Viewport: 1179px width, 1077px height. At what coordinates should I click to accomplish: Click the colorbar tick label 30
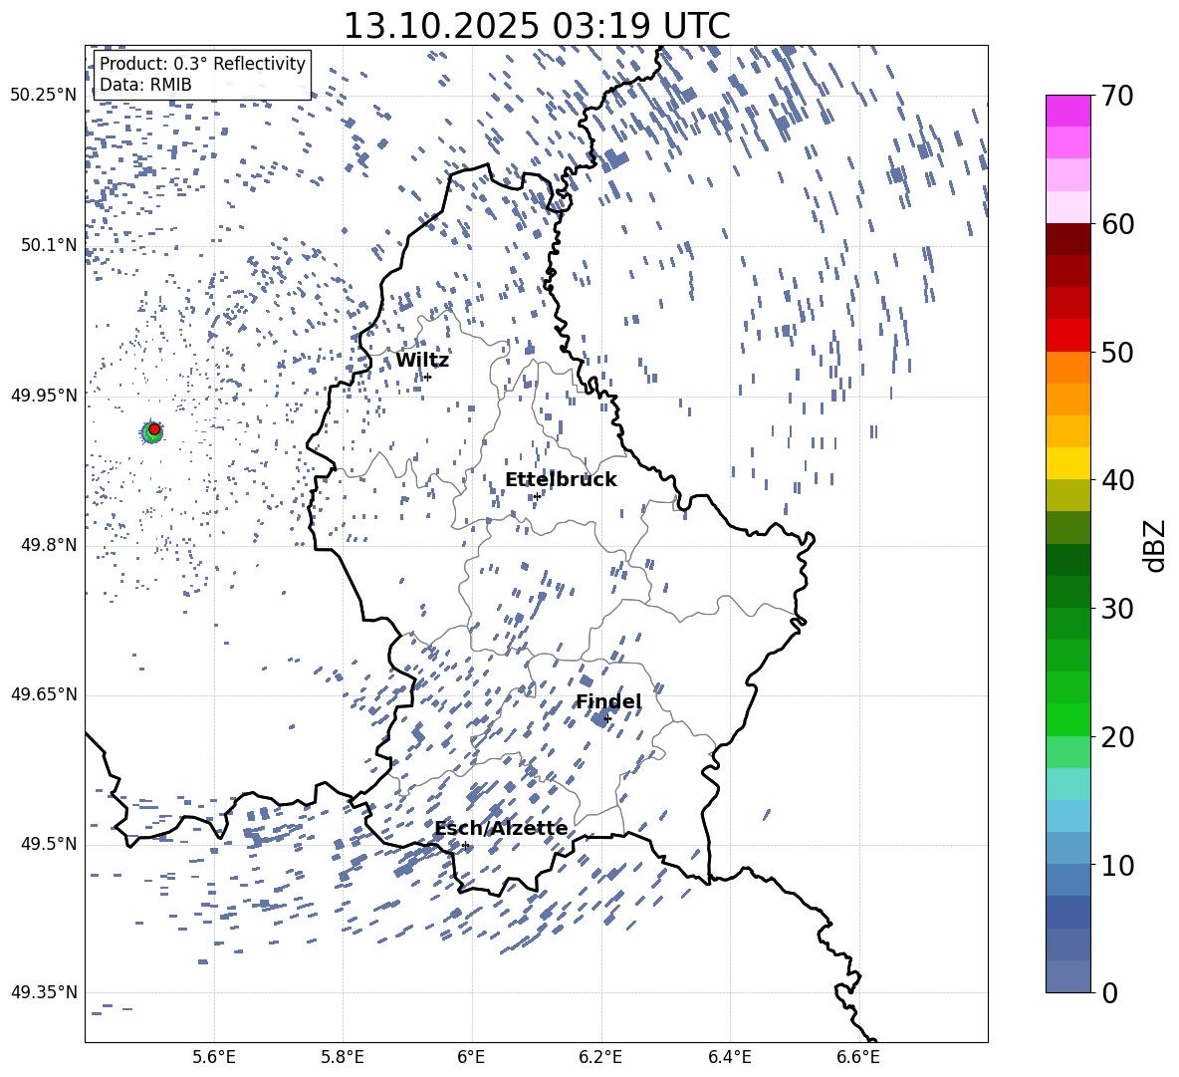(1117, 609)
